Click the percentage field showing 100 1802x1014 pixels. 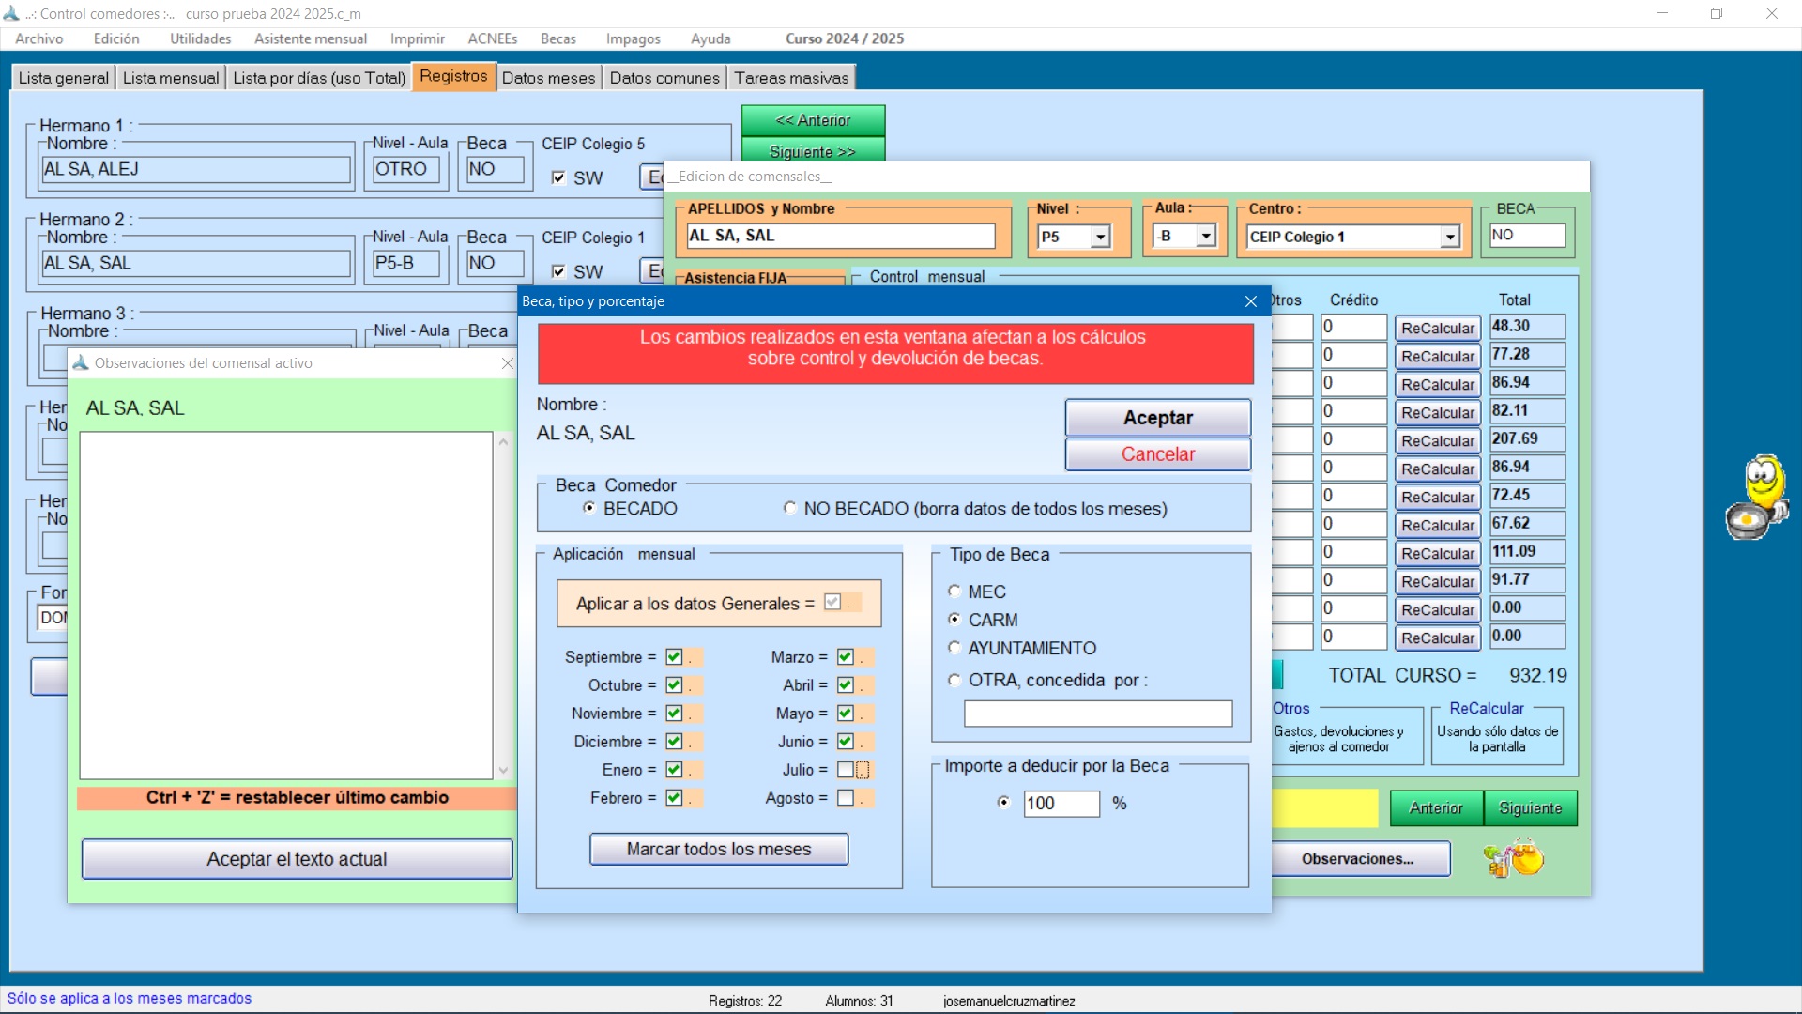point(1061,803)
